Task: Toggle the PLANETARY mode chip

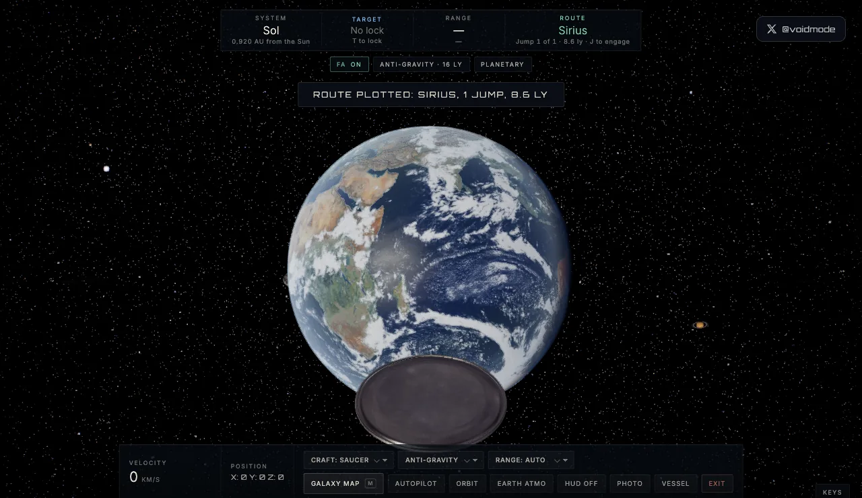Action: tap(502, 65)
